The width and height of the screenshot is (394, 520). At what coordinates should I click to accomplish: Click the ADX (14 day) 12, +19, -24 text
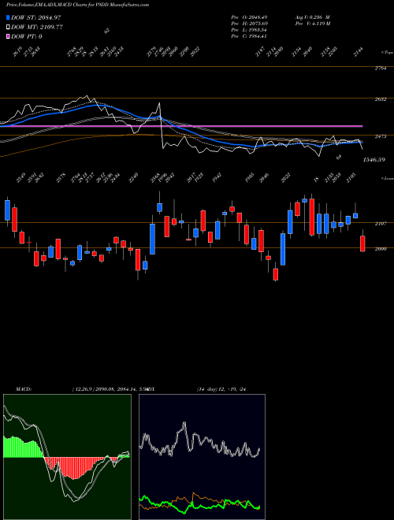pyautogui.click(x=221, y=389)
